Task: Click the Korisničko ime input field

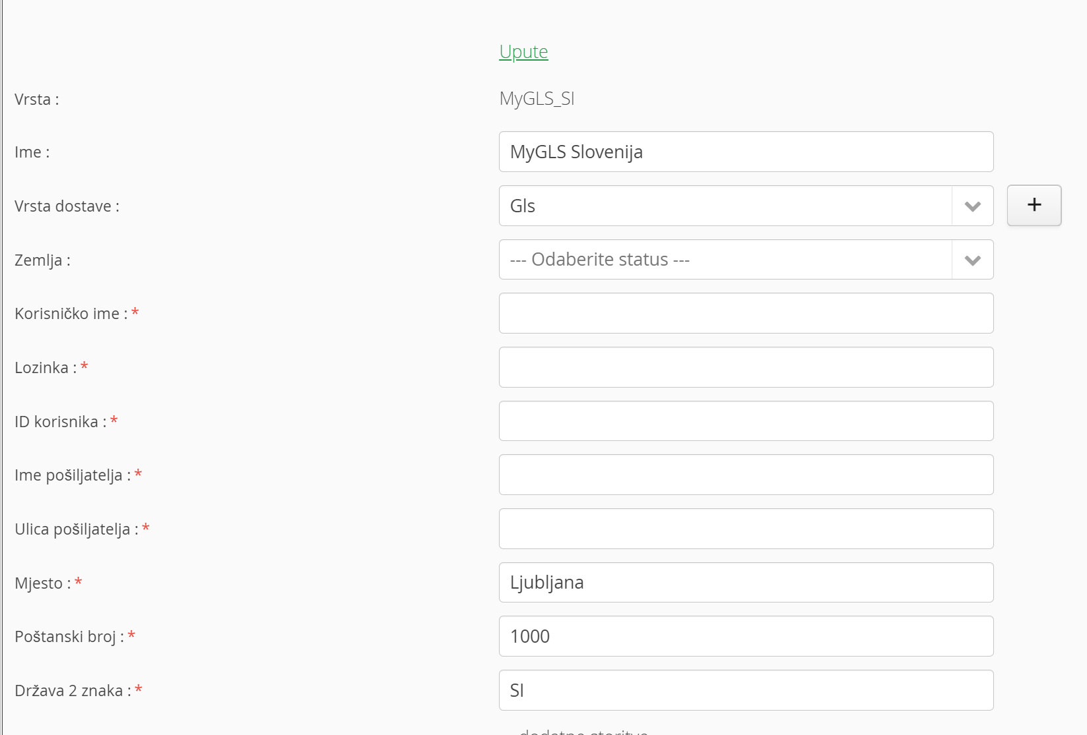Action: click(x=746, y=313)
